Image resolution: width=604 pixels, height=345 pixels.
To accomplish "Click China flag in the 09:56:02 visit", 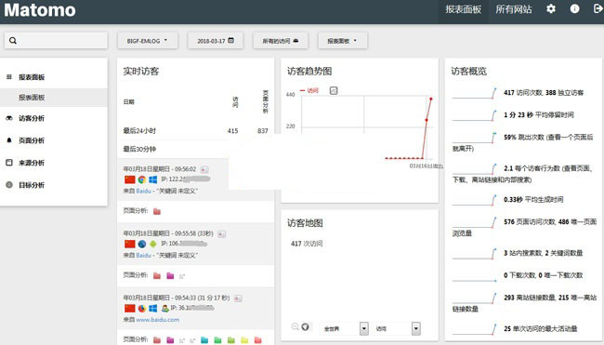I will click(130, 179).
